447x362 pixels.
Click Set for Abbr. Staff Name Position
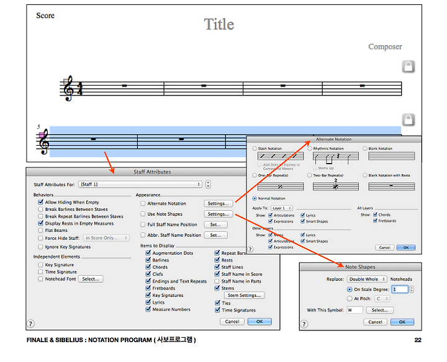point(216,235)
